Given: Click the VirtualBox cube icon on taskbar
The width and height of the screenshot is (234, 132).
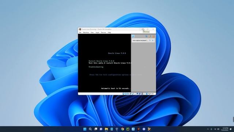Looking at the screenshot, I should coord(117,129).
